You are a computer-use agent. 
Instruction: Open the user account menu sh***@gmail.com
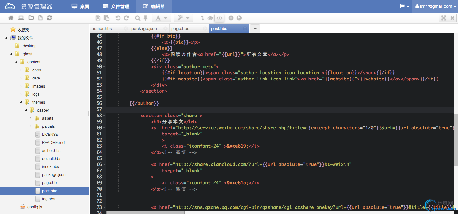[x=435, y=6]
